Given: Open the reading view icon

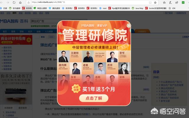Looking at the screenshot, I should click(x=150, y=3).
